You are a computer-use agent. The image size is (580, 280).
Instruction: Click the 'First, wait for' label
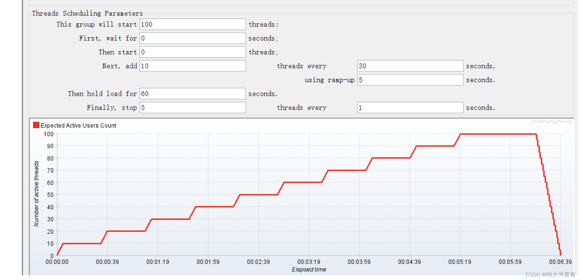[108, 38]
